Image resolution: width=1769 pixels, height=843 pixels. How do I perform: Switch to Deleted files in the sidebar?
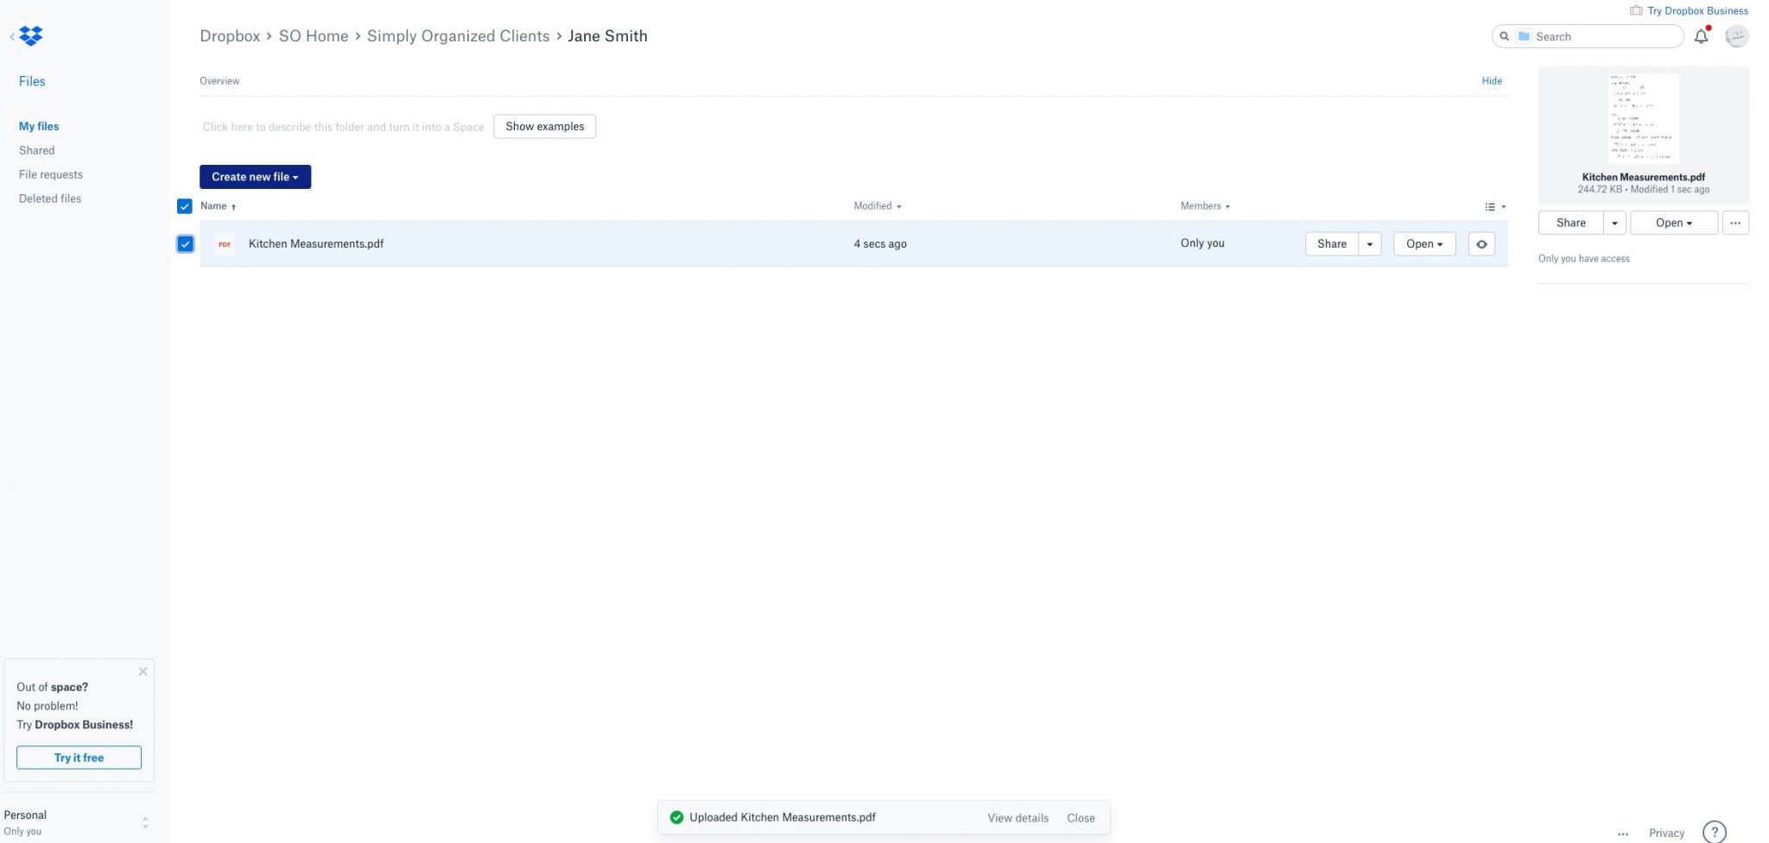[x=49, y=198]
